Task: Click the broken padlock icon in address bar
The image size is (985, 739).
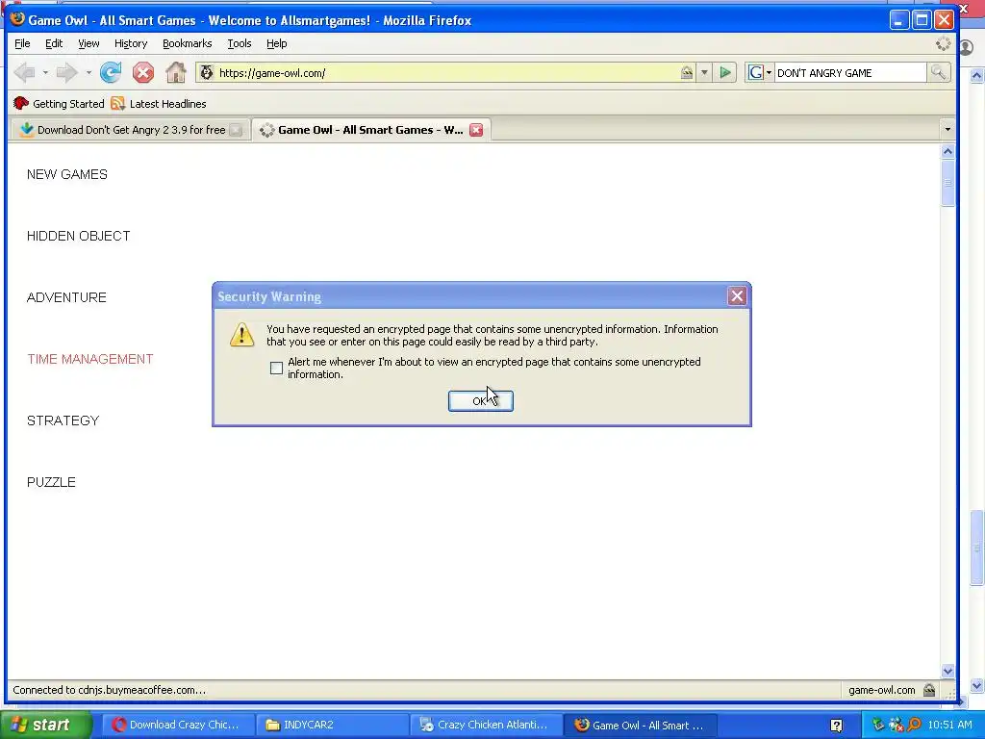Action: pos(687,73)
